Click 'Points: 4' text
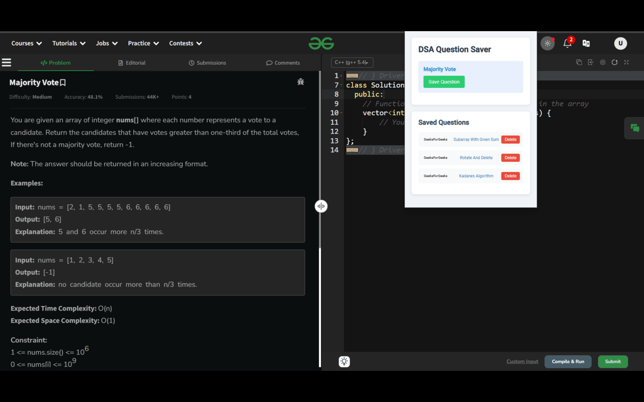This screenshot has height=402, width=644. click(182, 97)
